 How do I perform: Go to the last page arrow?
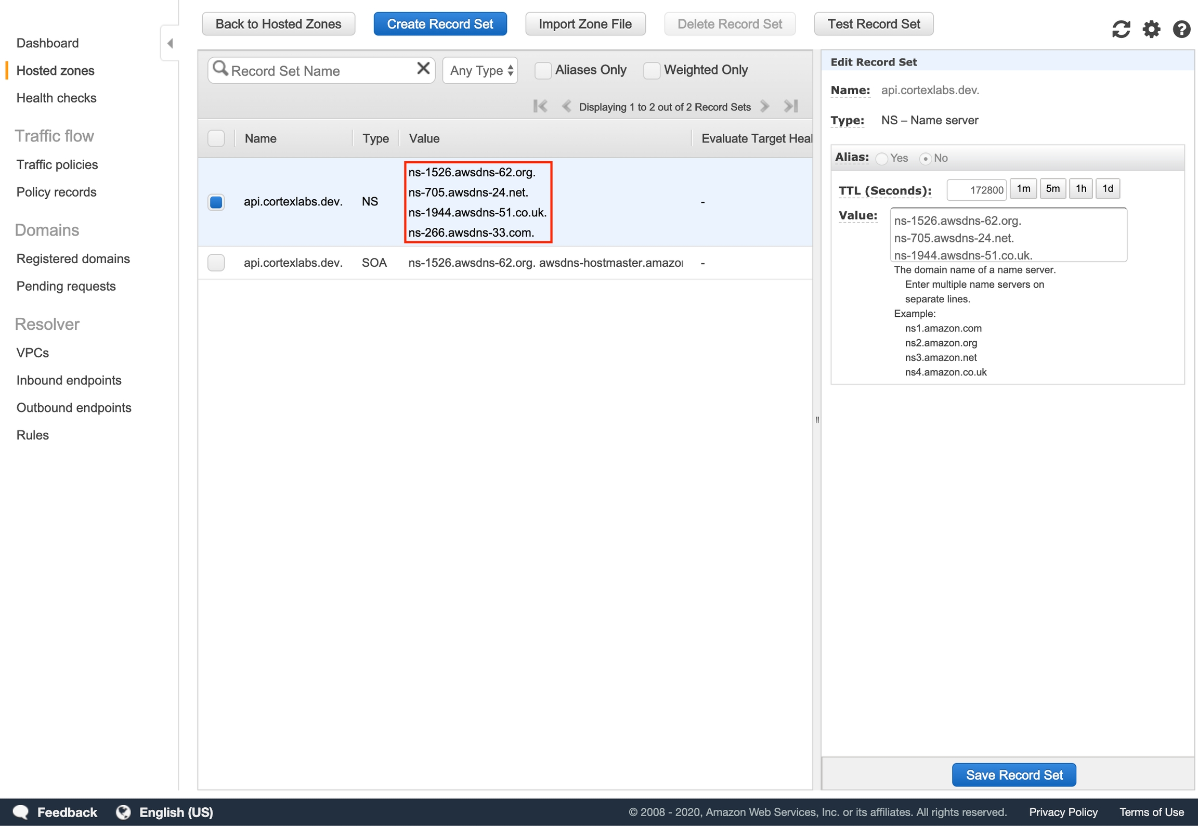coord(791,106)
